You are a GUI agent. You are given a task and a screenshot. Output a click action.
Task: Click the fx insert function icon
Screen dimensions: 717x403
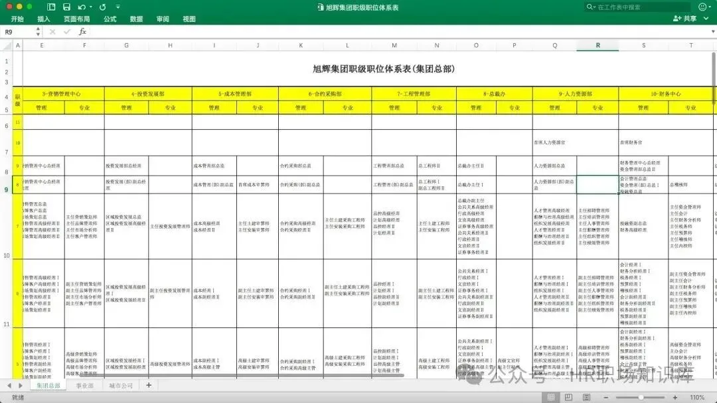point(82,32)
